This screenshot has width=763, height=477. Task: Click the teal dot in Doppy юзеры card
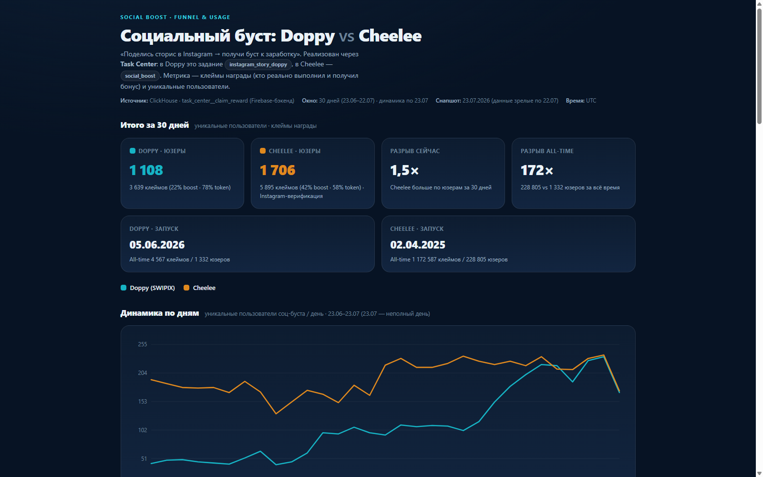(x=133, y=151)
